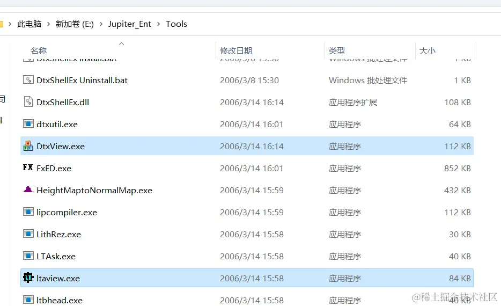Click the 40 KB size of LTAsk.exe
501x306 pixels.
460,257
